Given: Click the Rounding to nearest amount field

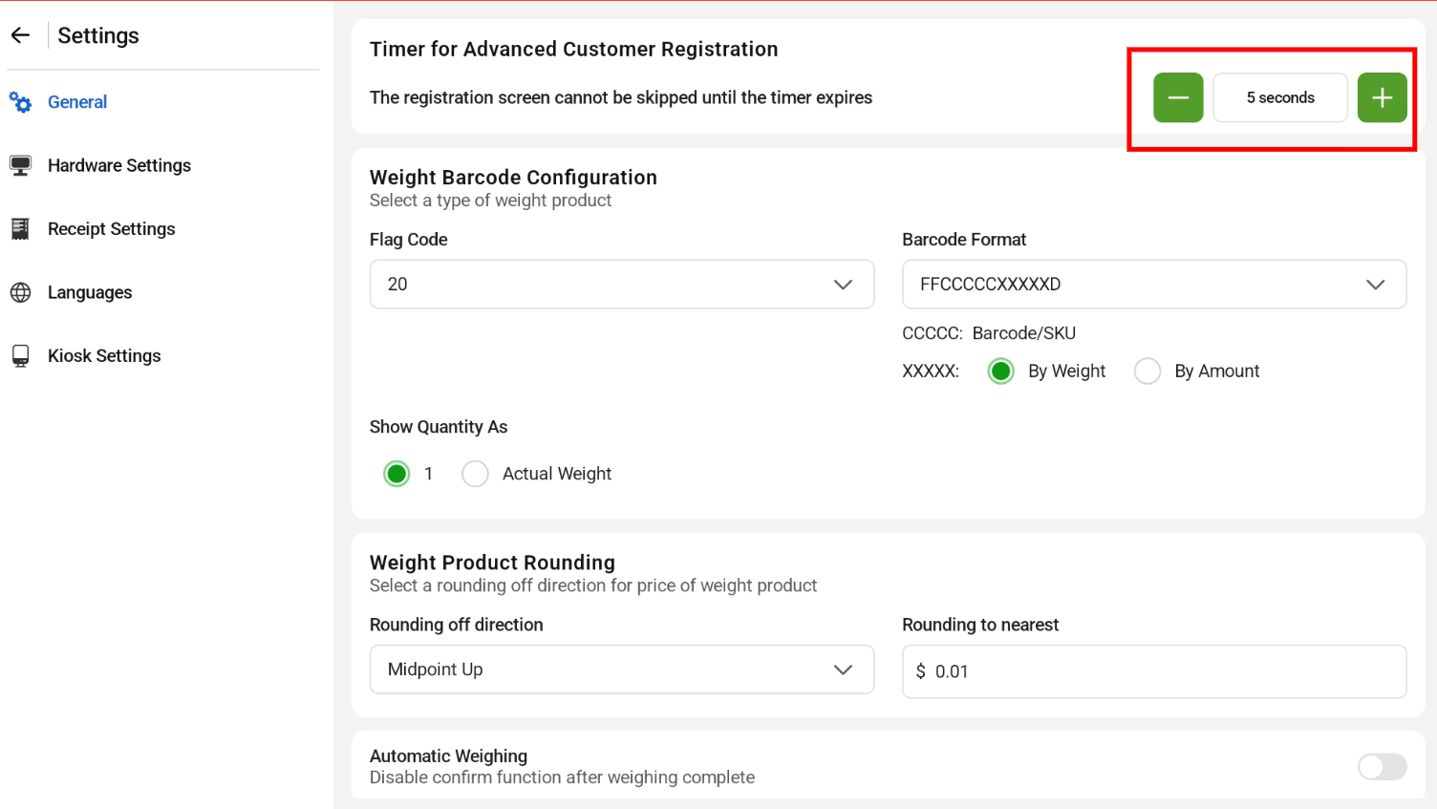Looking at the screenshot, I should [1154, 671].
